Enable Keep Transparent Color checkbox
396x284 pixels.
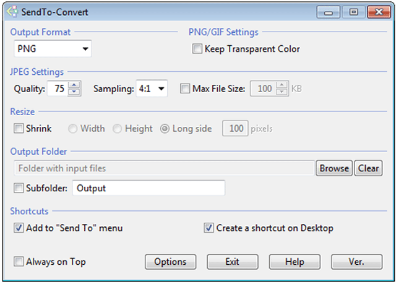tap(197, 49)
